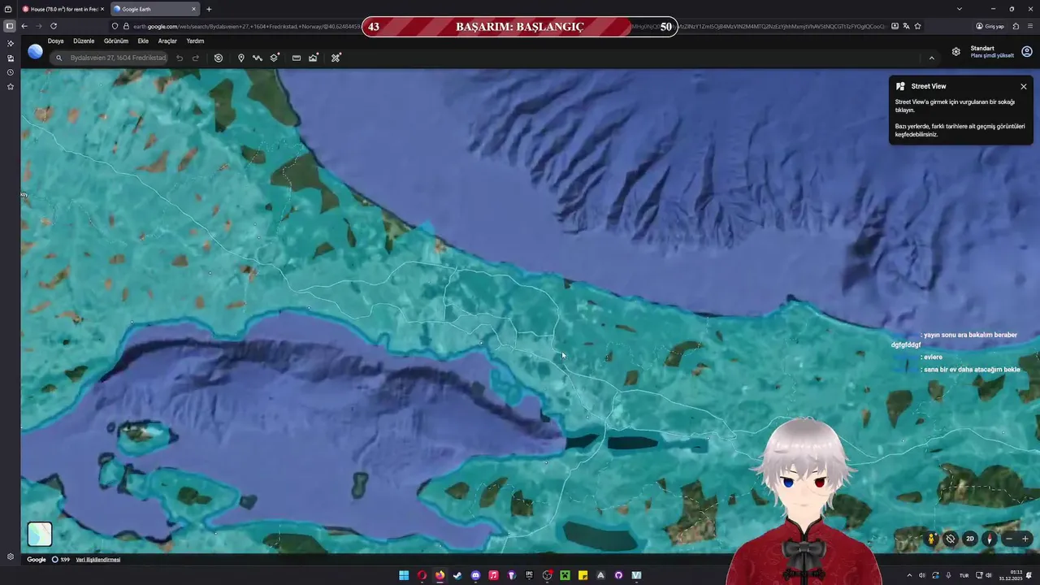The height and width of the screenshot is (585, 1040).
Task: Select the Google Earth browser tab
Action: pos(154,9)
